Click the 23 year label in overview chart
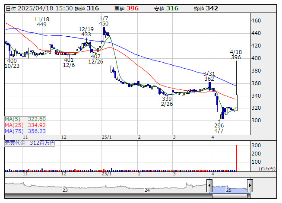This screenshot has height=203, width=282. (x=65, y=190)
